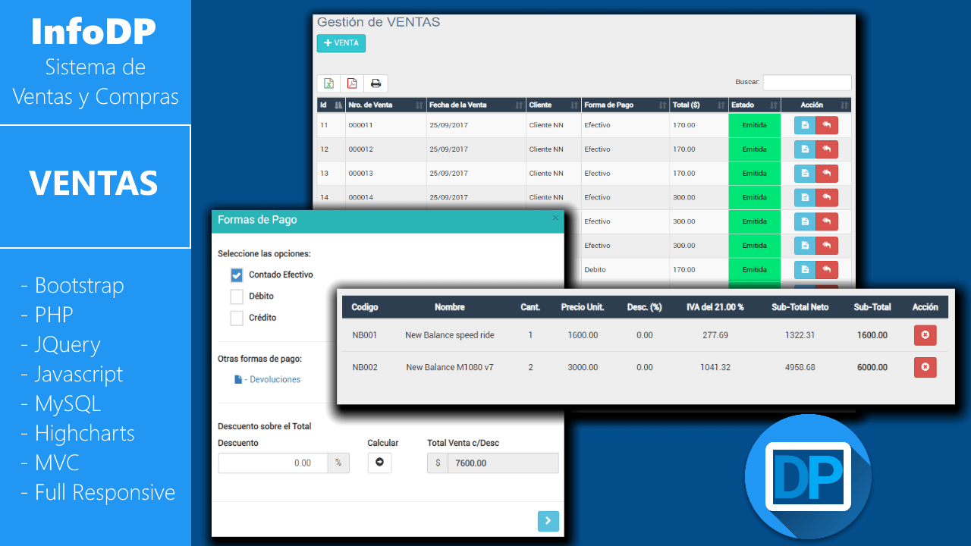Uncheck Contado Efectivo checkbox

pyautogui.click(x=237, y=275)
